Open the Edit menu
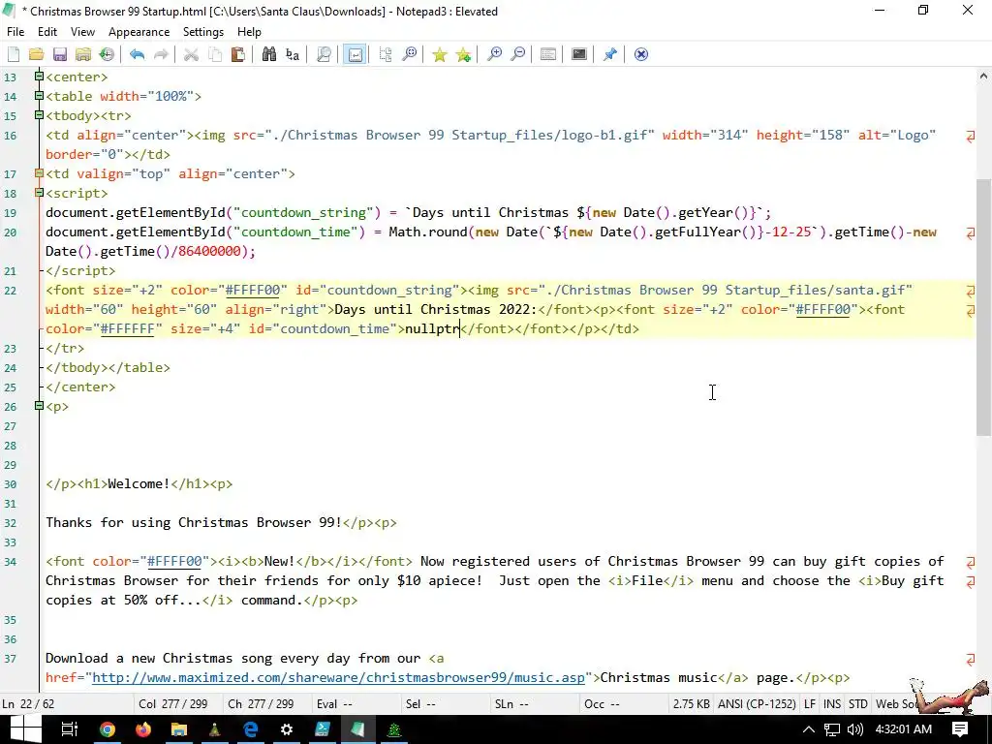The width and height of the screenshot is (992, 744). 47,32
